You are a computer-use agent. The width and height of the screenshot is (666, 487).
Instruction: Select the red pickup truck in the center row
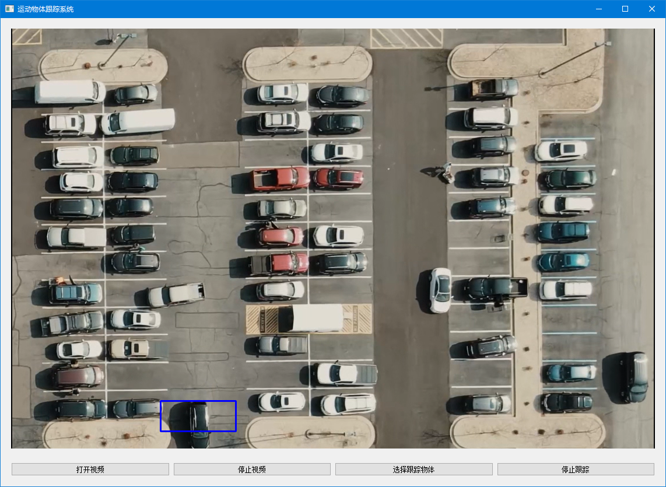click(281, 178)
